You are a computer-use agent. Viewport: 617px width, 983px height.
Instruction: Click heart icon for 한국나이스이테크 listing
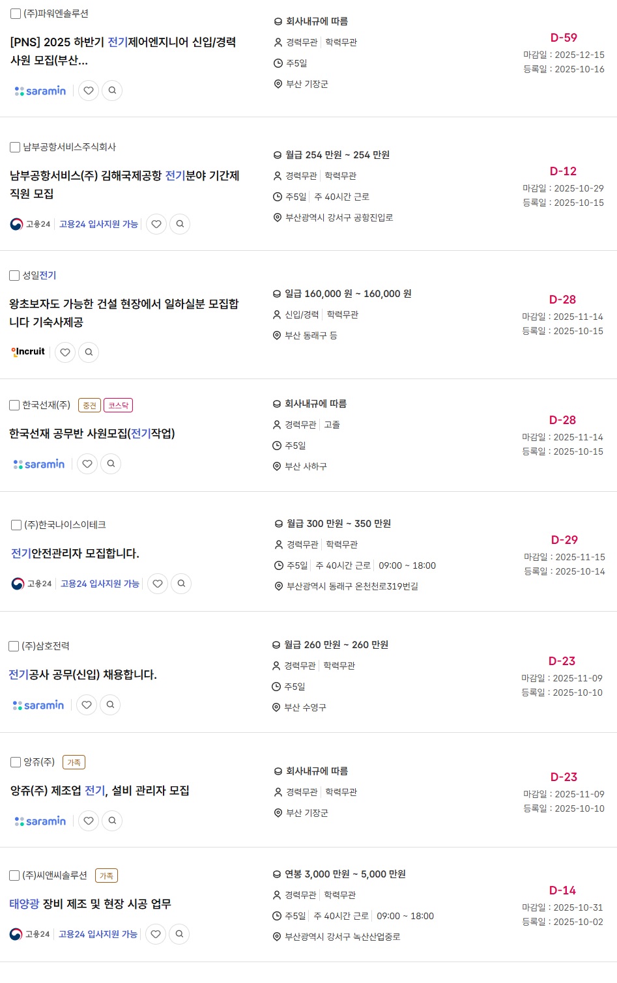point(158,584)
